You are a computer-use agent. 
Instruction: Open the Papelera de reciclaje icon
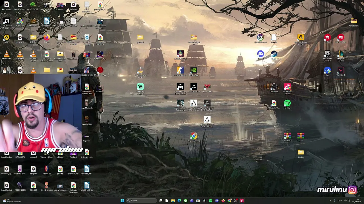pos(87,40)
